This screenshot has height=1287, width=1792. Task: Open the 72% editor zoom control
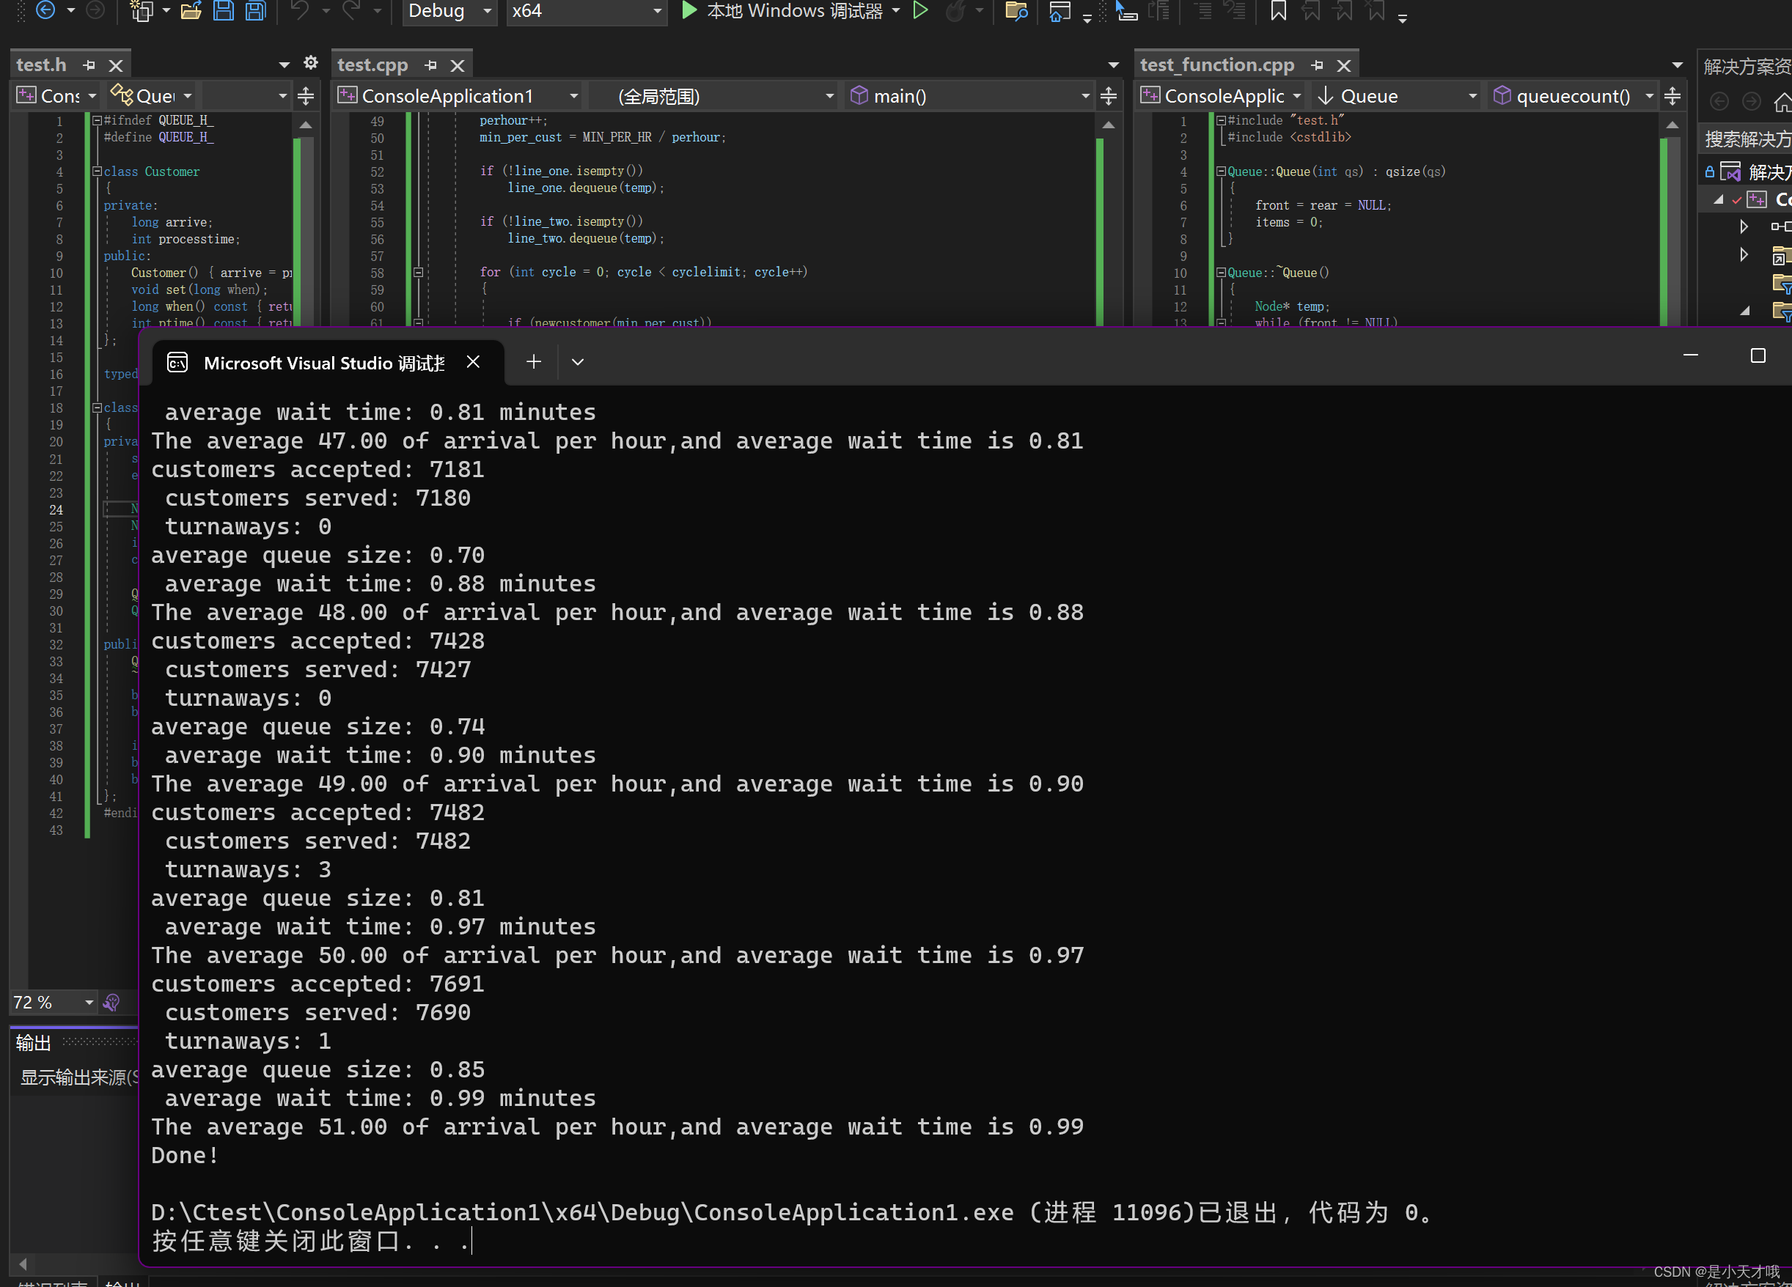[51, 1002]
